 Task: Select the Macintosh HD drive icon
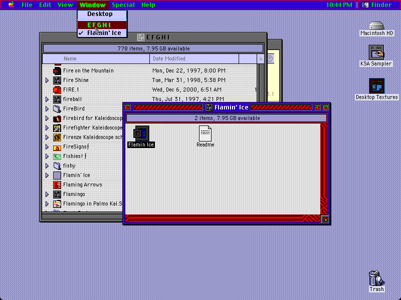coord(376,25)
